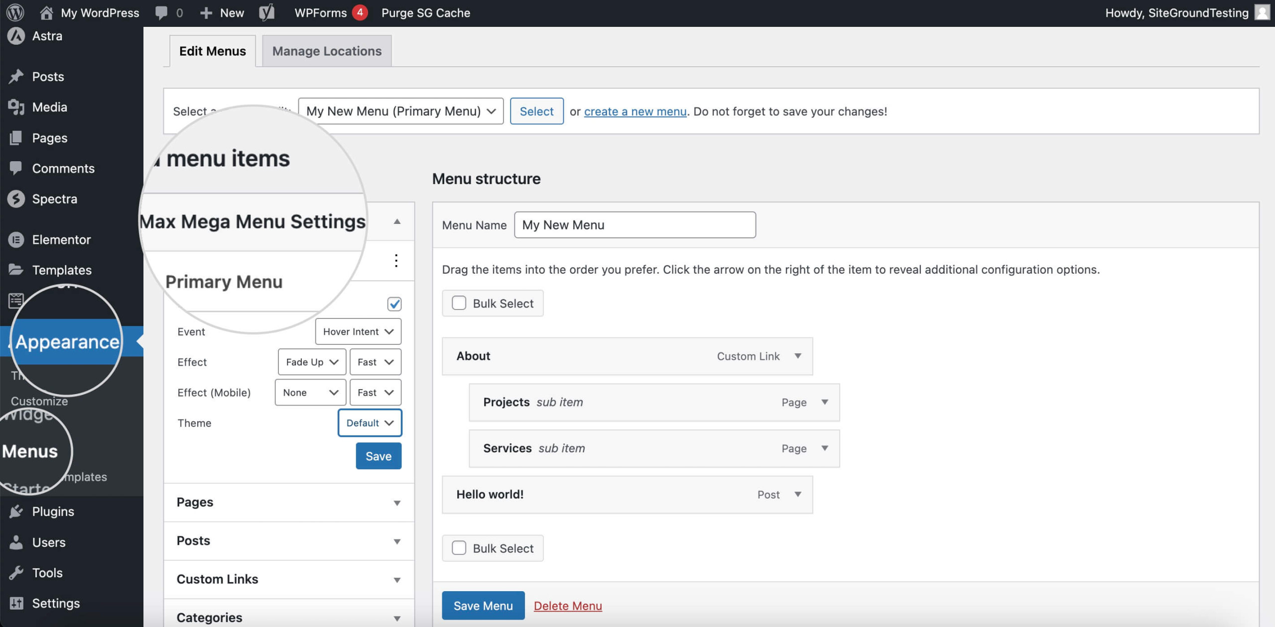Expand the Projects sub item arrow
Screen dimensions: 1275x627
(825, 402)
